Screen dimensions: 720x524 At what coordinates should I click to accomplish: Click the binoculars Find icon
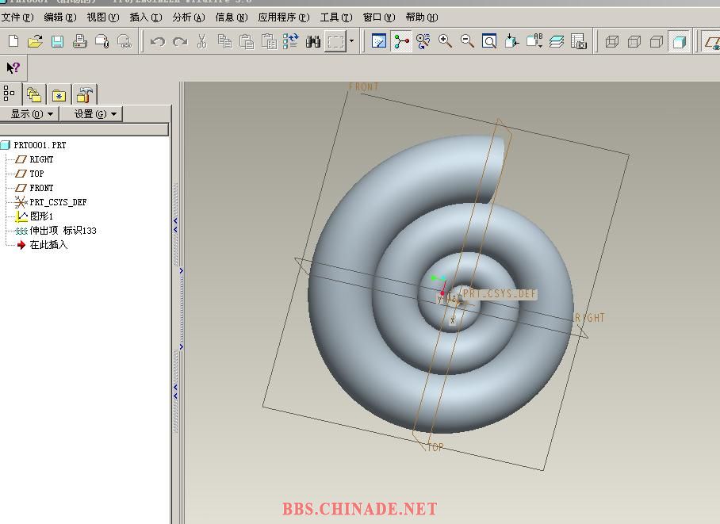point(313,41)
